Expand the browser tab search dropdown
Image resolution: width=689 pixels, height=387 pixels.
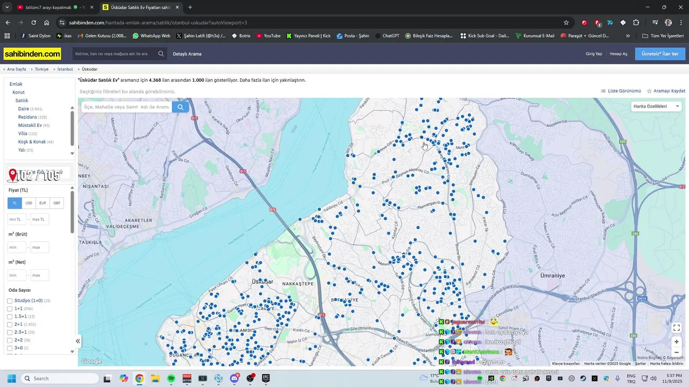pos(7,8)
